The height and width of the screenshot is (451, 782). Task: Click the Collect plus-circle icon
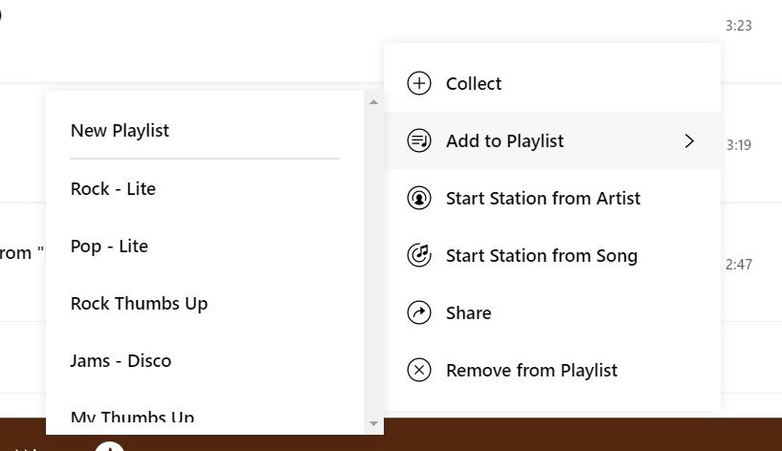coord(419,83)
